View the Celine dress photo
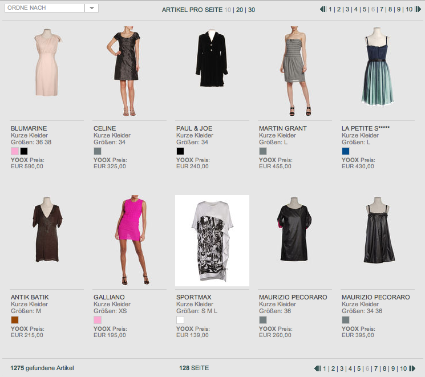The width and height of the screenshot is (425, 377). point(129,72)
